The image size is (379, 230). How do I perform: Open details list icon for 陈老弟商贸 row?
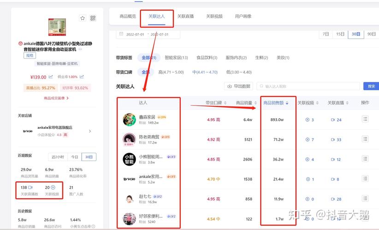(365, 139)
